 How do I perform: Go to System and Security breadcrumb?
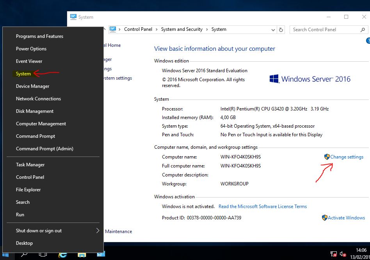[x=182, y=29]
